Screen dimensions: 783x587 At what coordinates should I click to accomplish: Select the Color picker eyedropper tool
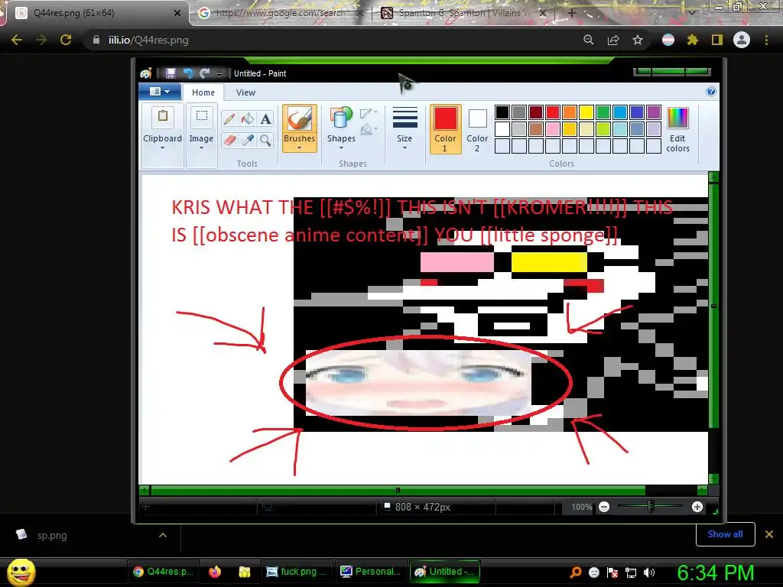coord(247,141)
